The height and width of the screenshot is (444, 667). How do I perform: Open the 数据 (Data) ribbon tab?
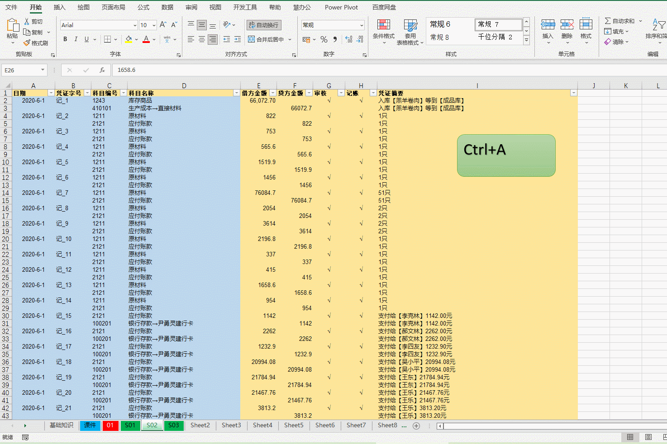[167, 7]
